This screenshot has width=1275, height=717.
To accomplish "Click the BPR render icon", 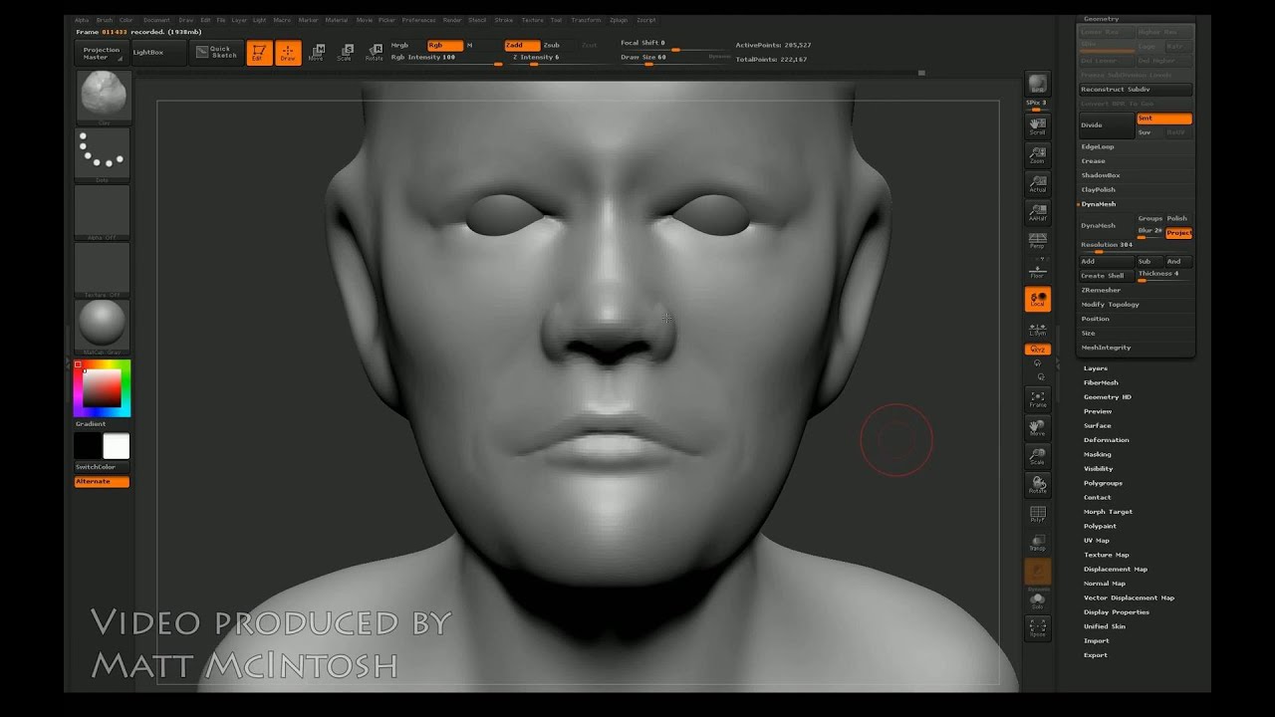I will click(x=1037, y=84).
